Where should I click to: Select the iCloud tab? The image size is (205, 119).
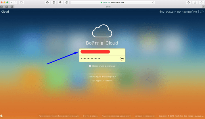[108, 7]
